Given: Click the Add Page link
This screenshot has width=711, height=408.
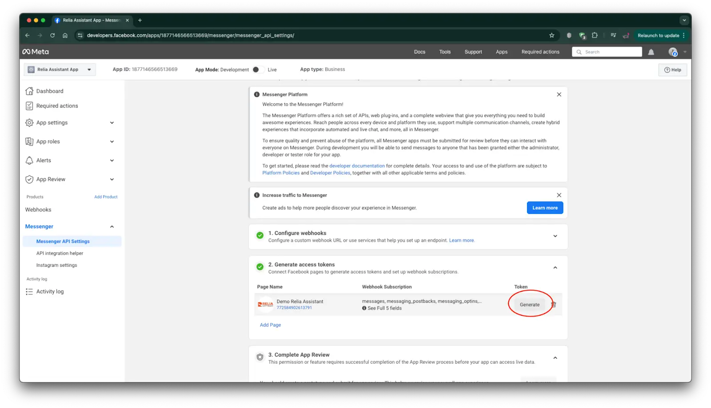Looking at the screenshot, I should point(270,325).
